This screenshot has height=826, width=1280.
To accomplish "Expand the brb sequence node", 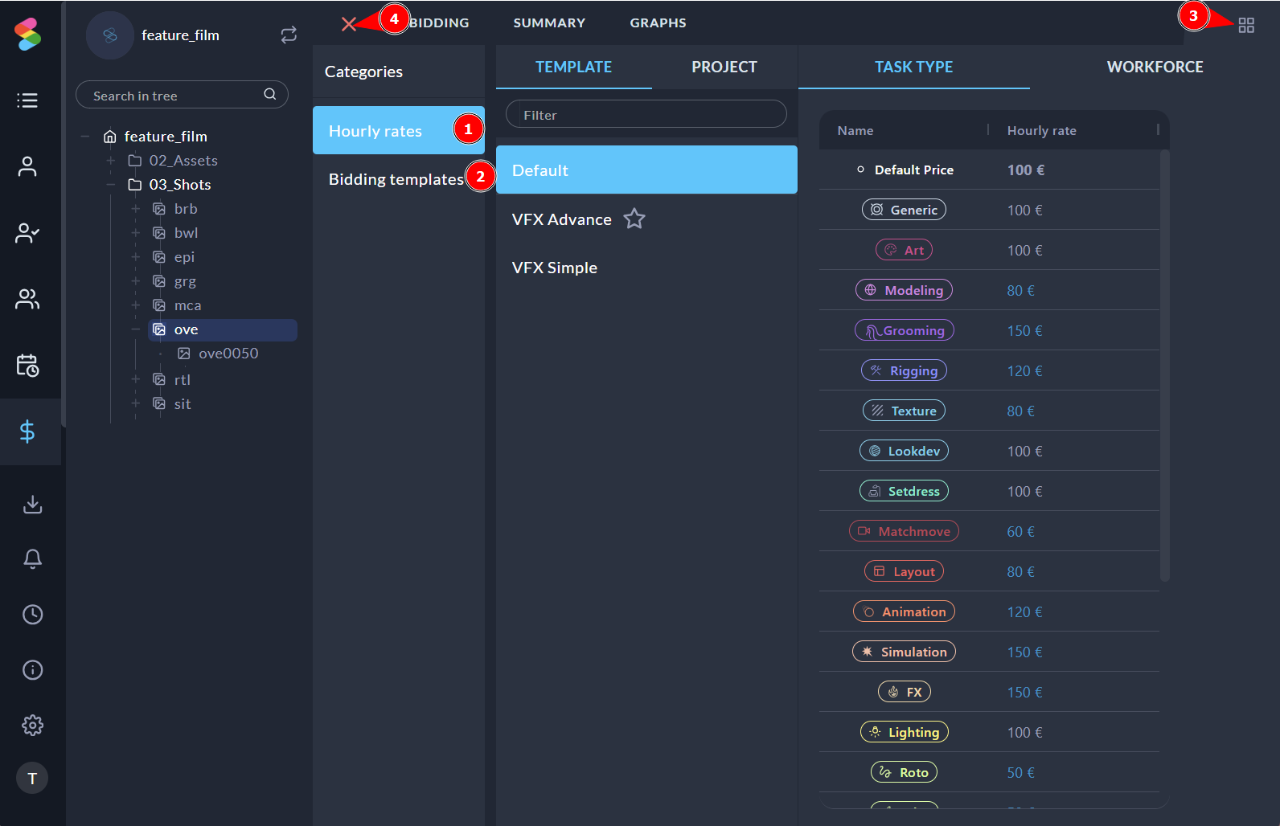I will click(136, 209).
